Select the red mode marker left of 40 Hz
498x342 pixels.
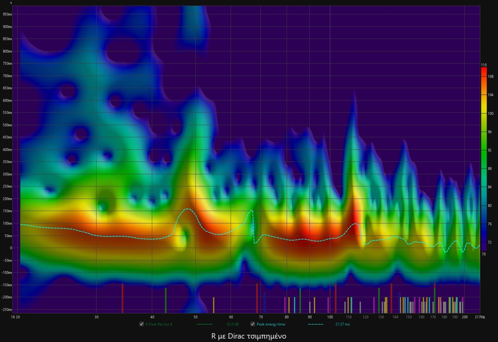(123, 298)
